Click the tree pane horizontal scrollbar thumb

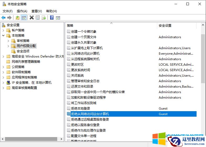(31, 139)
